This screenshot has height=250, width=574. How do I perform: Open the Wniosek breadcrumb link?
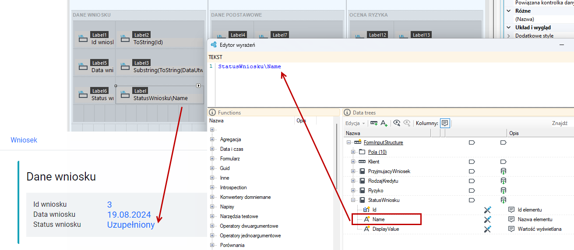point(24,140)
